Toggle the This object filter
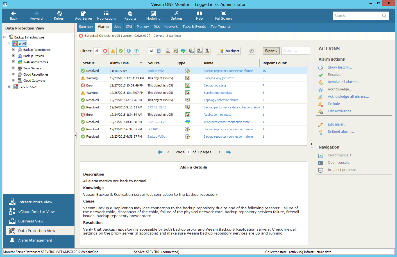Viewport: 397px width, 257px height. tap(229, 51)
